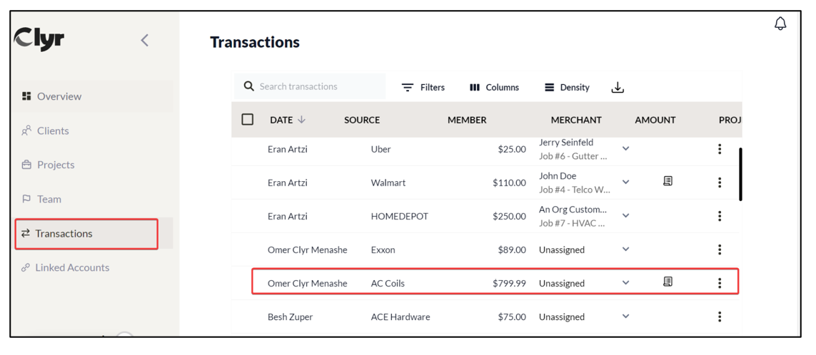Open the Columns settings button
The image size is (816, 355).
494,88
